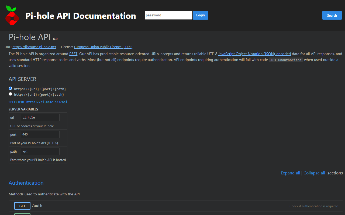Select the https server radio button
This screenshot has height=215, width=345.
[11, 88]
